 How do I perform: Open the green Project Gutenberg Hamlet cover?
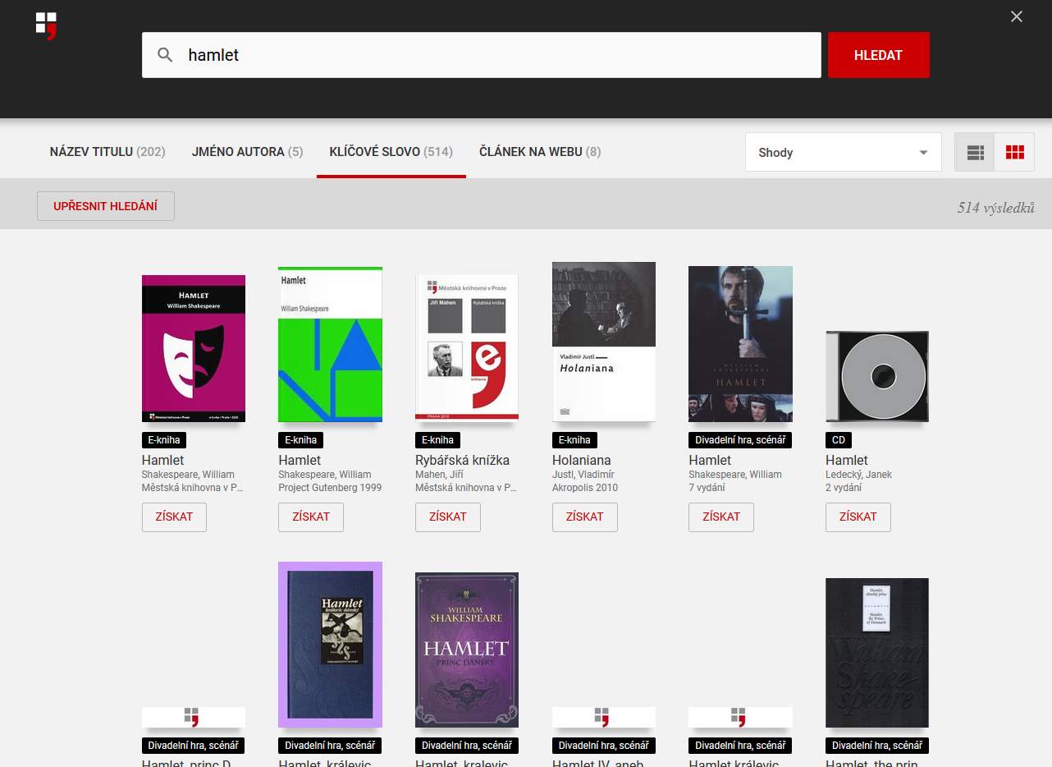[x=330, y=344]
